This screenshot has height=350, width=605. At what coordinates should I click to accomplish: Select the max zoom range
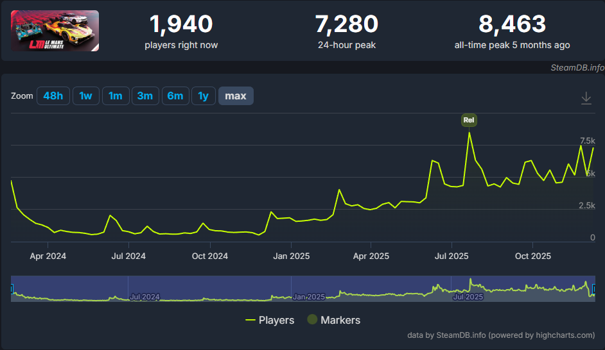click(236, 96)
